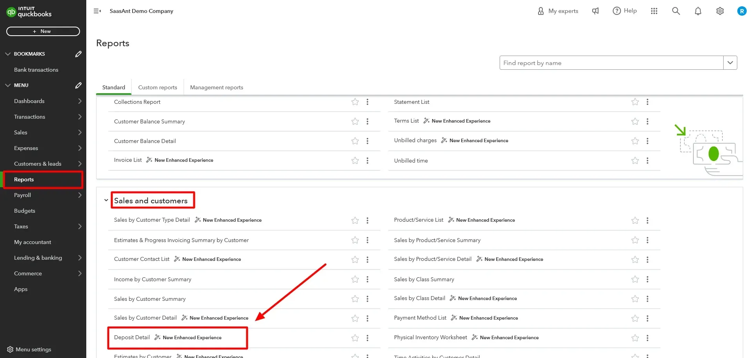Open Menu settings
The width and height of the screenshot is (753, 358).
(29, 349)
